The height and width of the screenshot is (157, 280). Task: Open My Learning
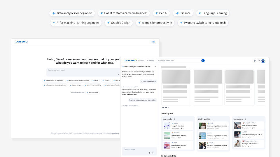150,60
